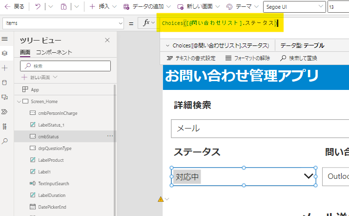349x216 pixels.
Task: Click the font size field showing 13
Action: pyautogui.click(x=338, y=7)
